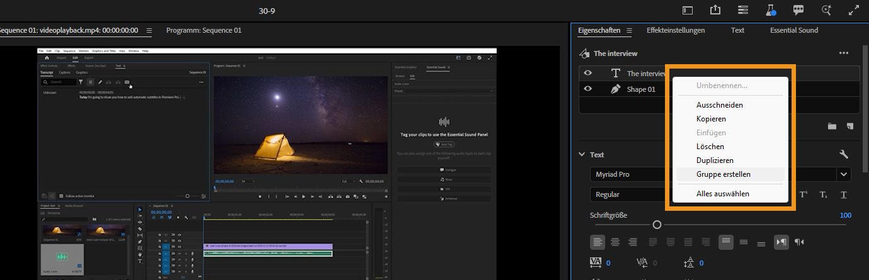Switch to the Effekteinstellungen tab
Image resolution: width=869 pixels, height=280 pixels.
(675, 30)
